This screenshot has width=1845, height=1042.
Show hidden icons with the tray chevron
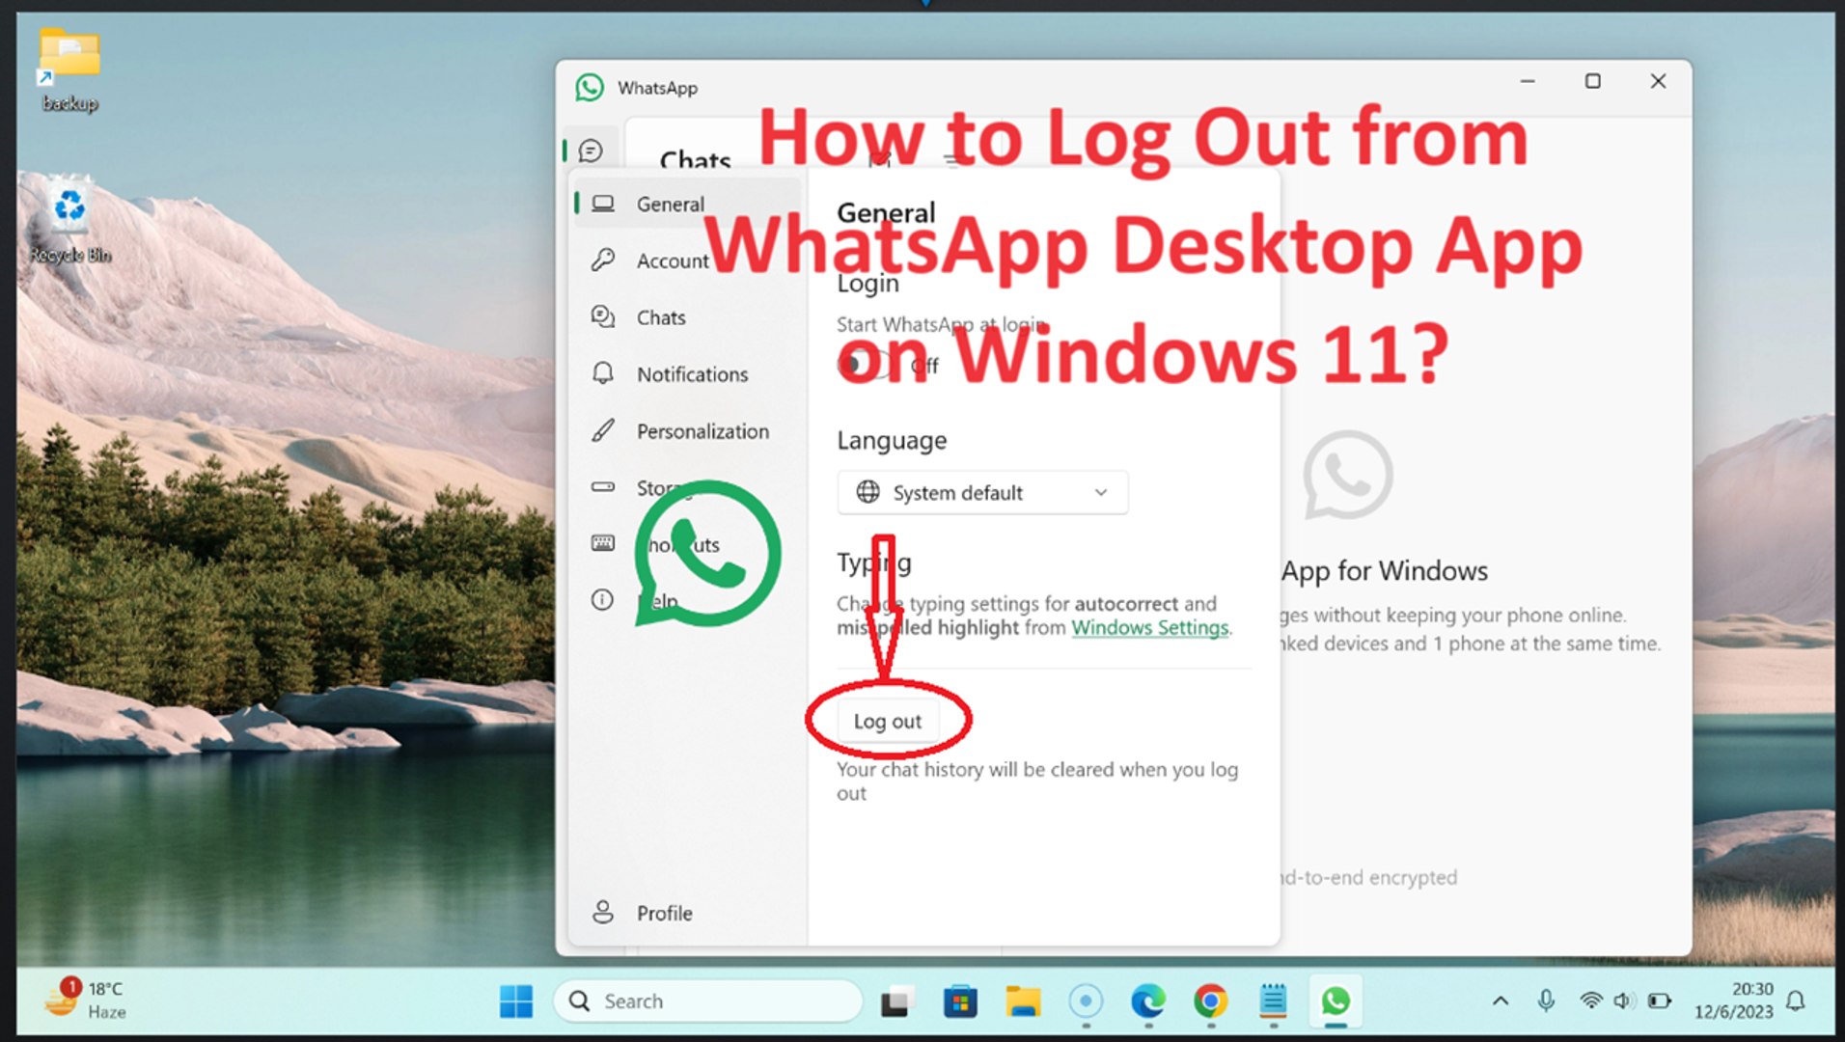[x=1501, y=1001]
